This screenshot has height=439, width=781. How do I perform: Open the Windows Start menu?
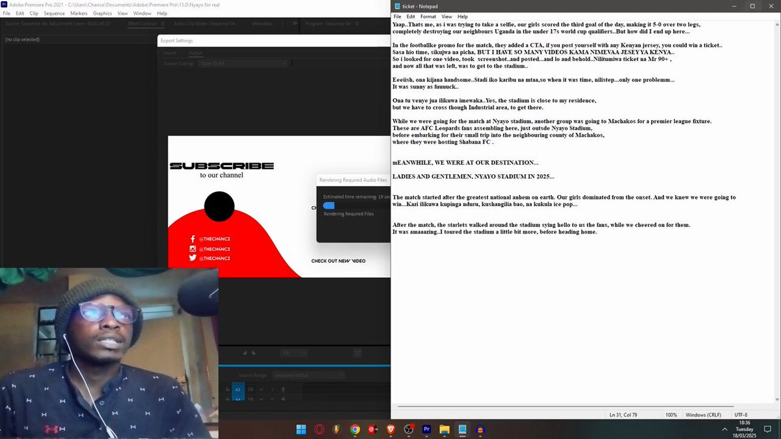point(301,429)
